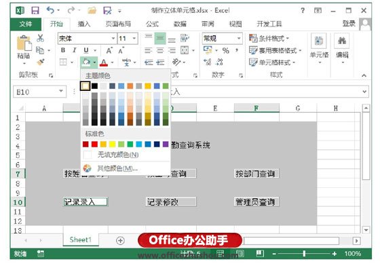Expand fill color dropdown arrow

click(94, 62)
